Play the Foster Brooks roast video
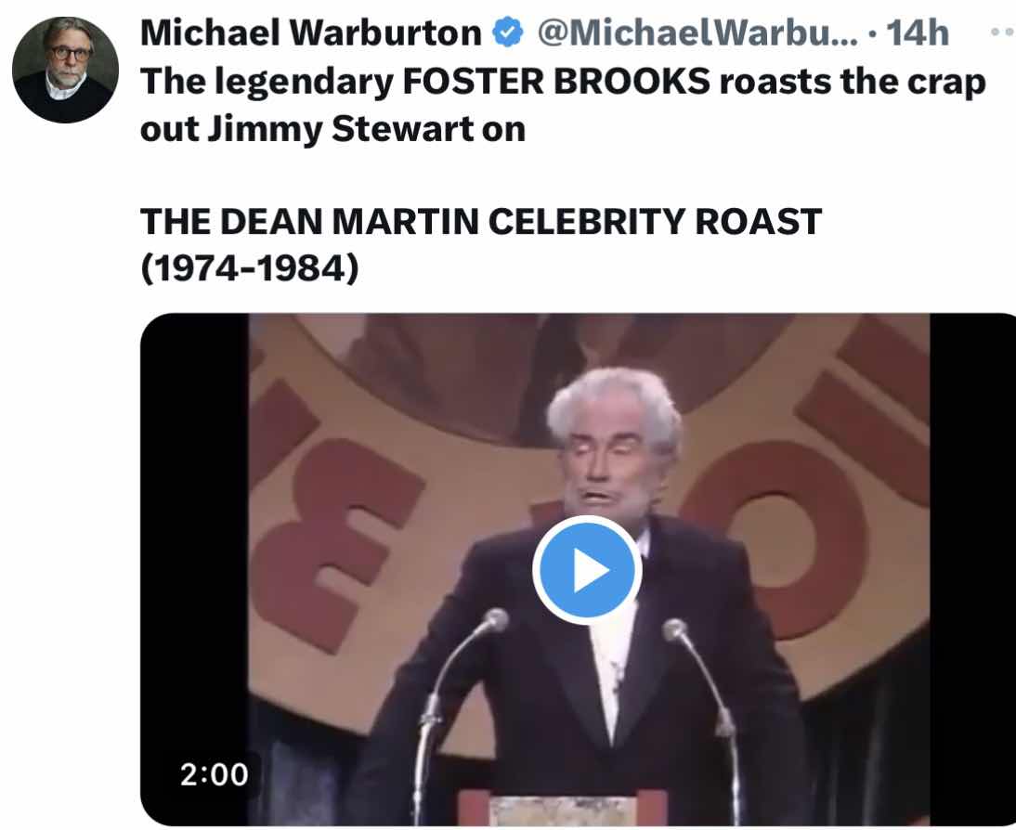 click(587, 570)
